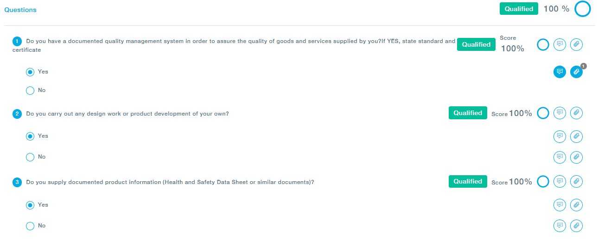The image size is (598, 239).
Task: Open attachment paperclip for question 1 header
Action: pos(576,44)
